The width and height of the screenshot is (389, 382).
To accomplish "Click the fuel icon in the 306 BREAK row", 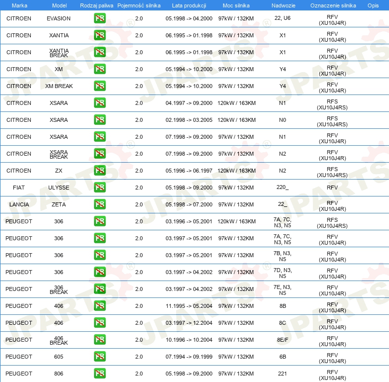I will coord(99,288).
